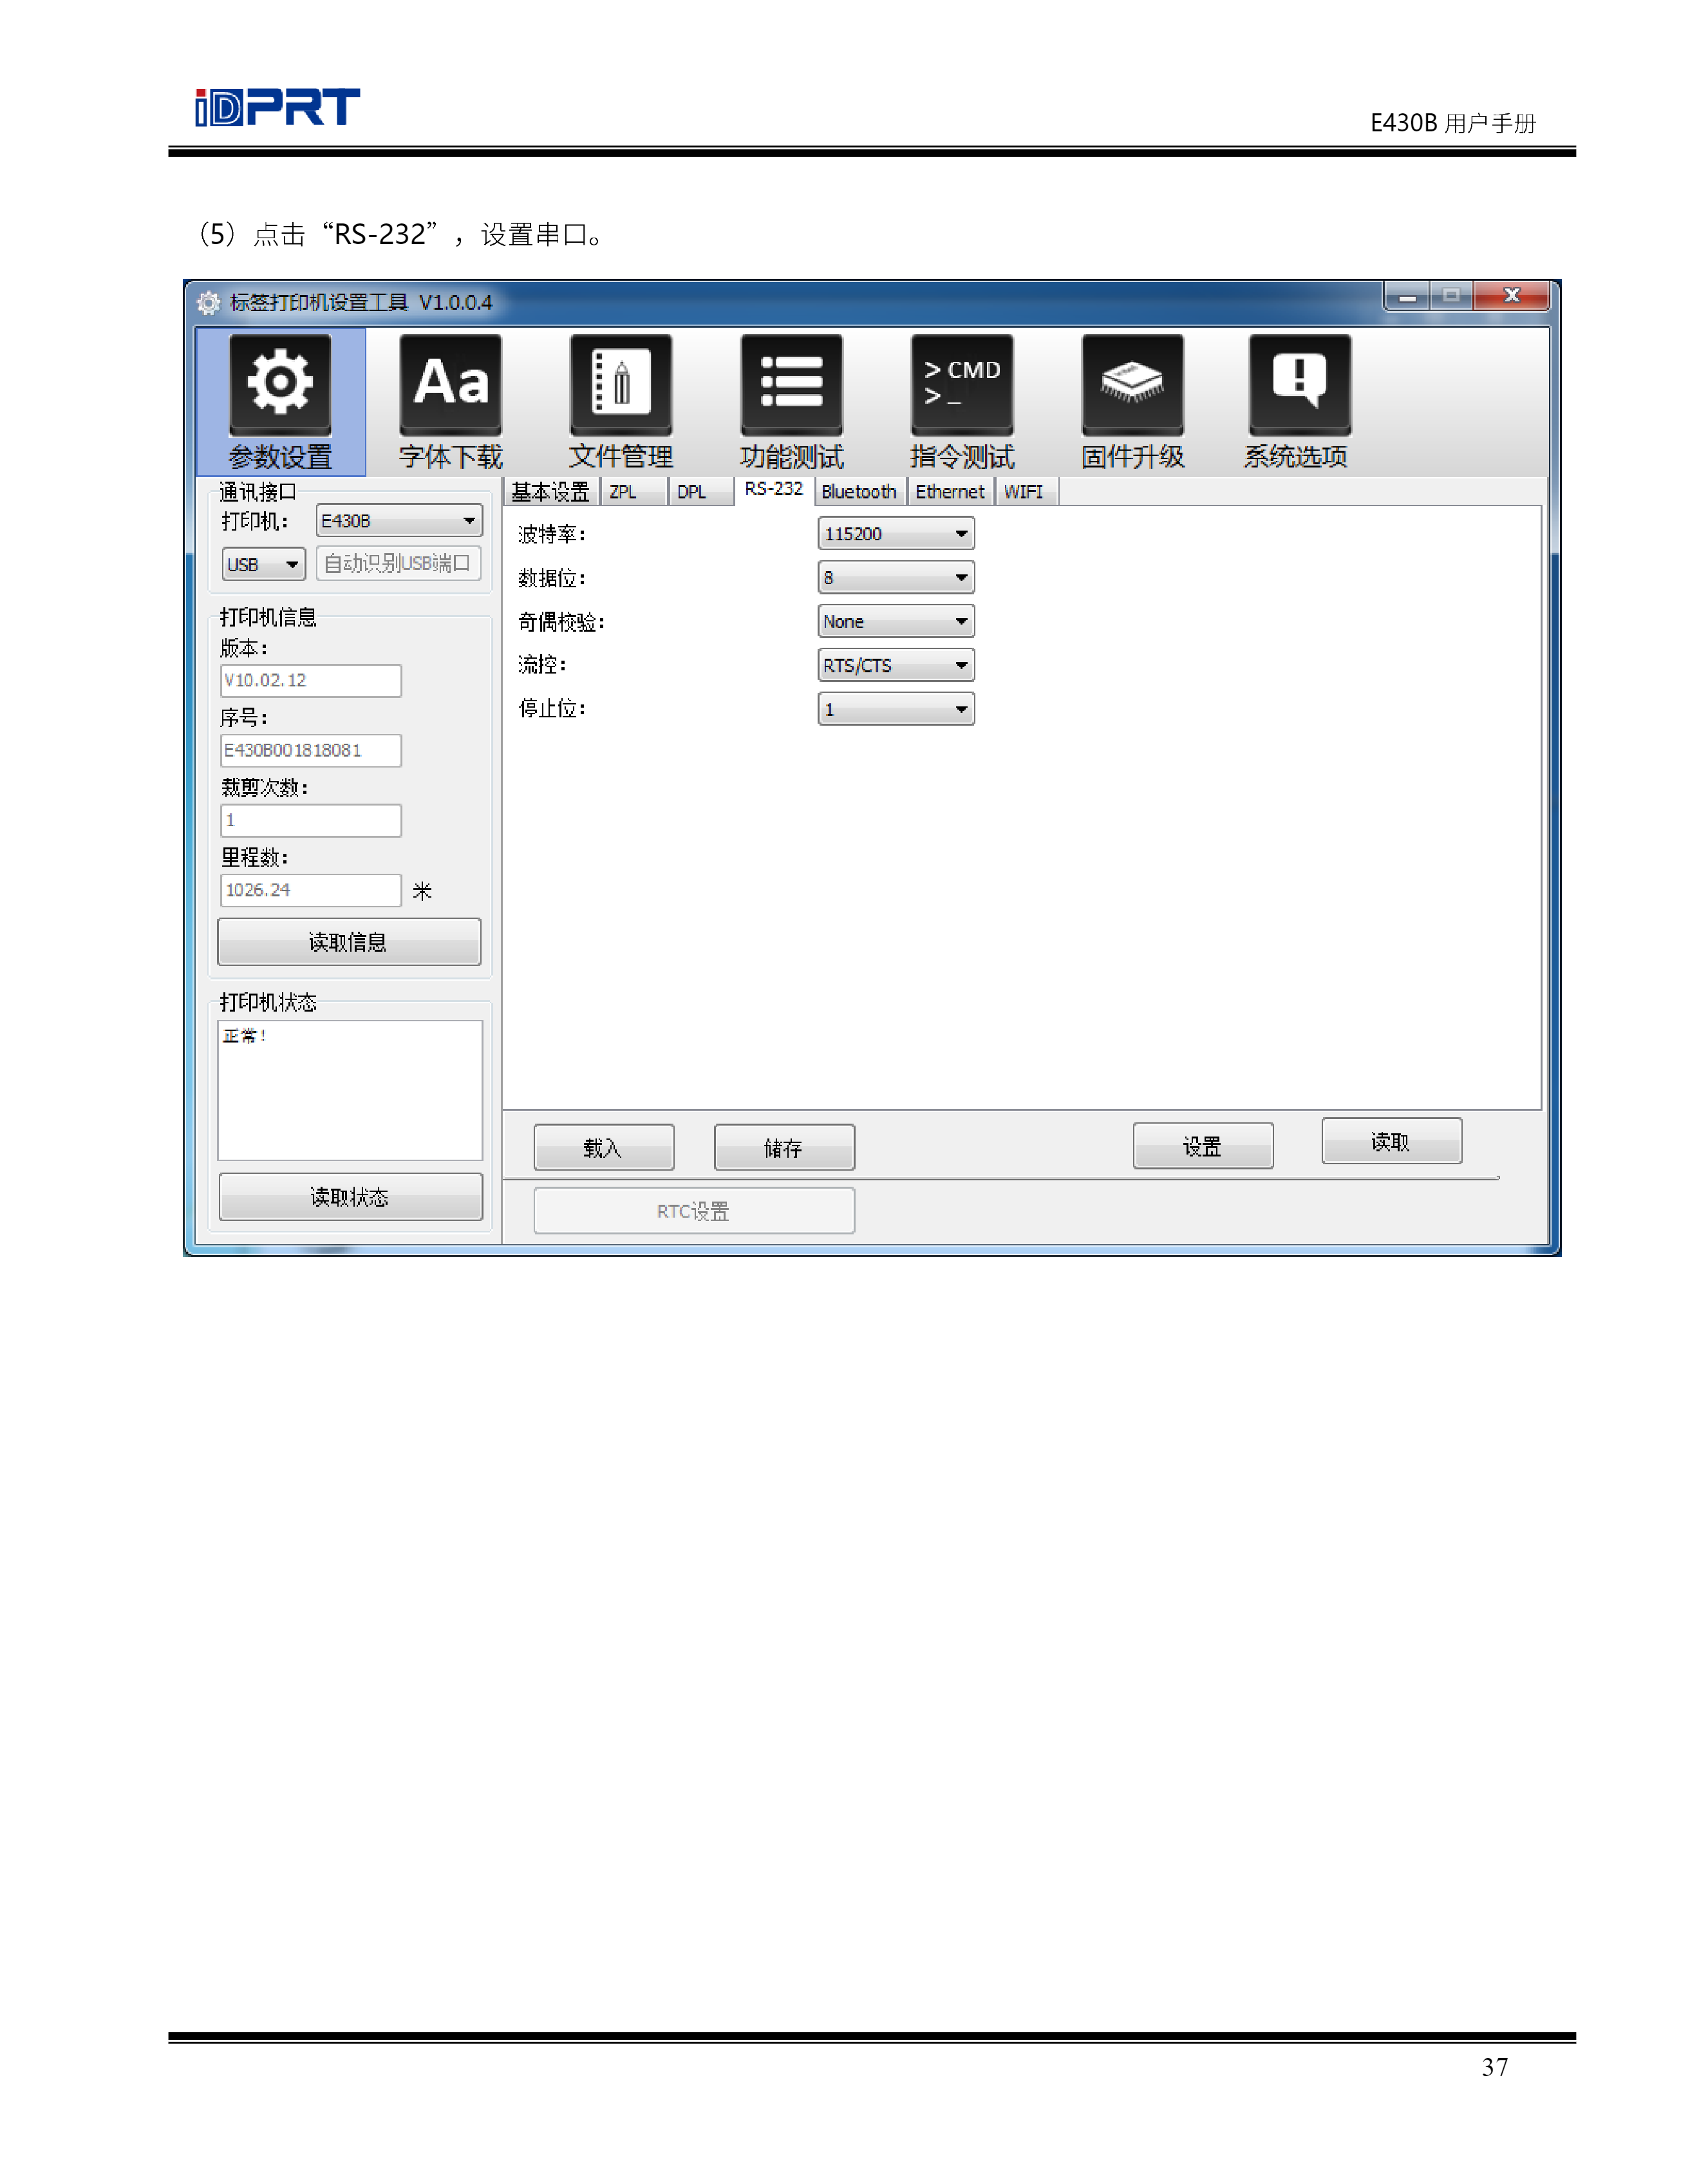Open the 文件管理 notebook icon

pos(621,384)
